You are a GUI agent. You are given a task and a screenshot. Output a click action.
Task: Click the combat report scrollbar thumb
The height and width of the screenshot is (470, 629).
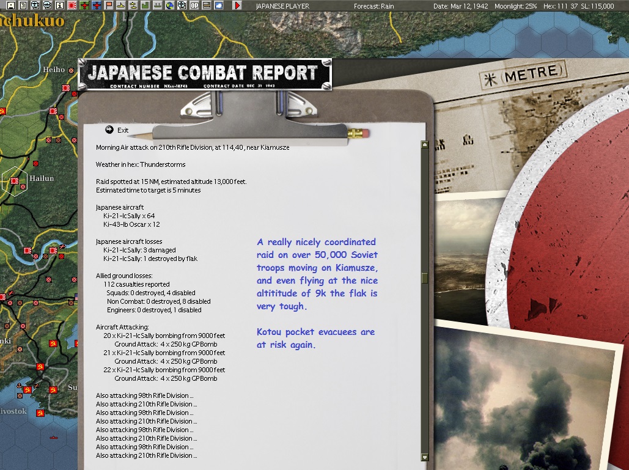[x=425, y=277]
